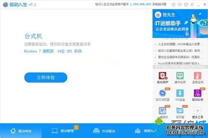Image resolution: width=208 pixels, height=138 pixels.
Task: Launch the 百贝浏览器 browser icon
Action: coord(163,95)
